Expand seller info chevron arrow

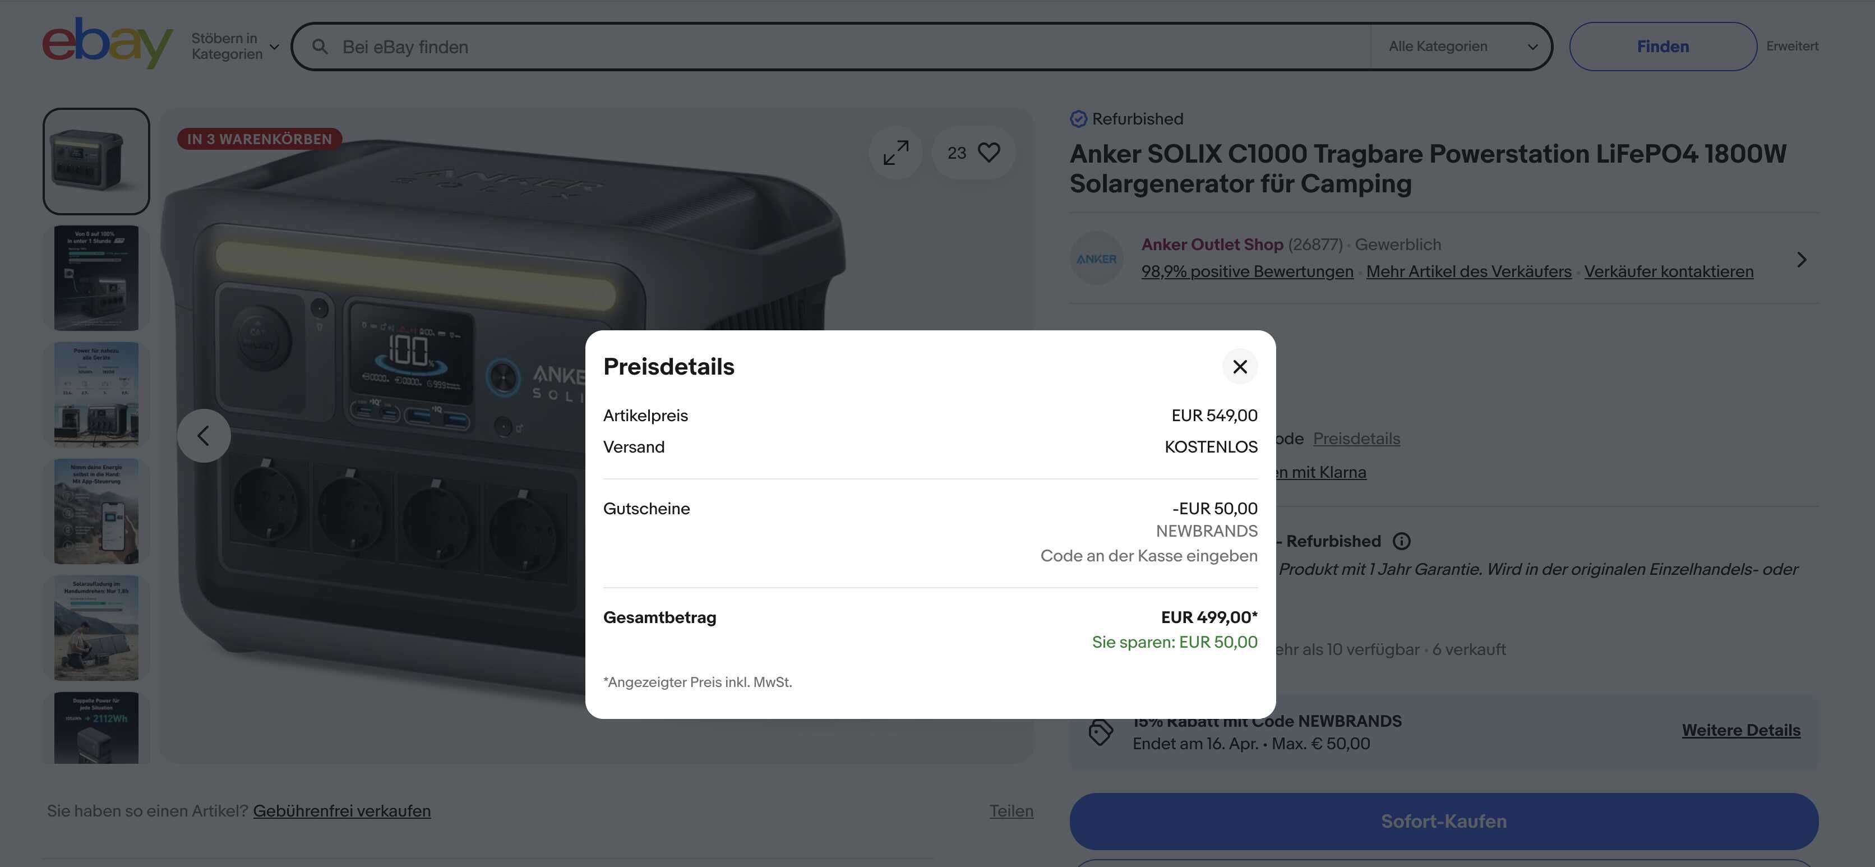point(1801,259)
